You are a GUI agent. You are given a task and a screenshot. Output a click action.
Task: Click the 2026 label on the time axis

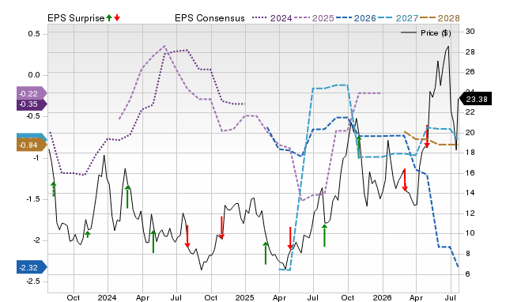point(382,297)
